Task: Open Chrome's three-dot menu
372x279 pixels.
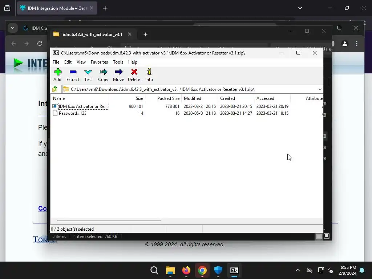Action: (x=357, y=44)
